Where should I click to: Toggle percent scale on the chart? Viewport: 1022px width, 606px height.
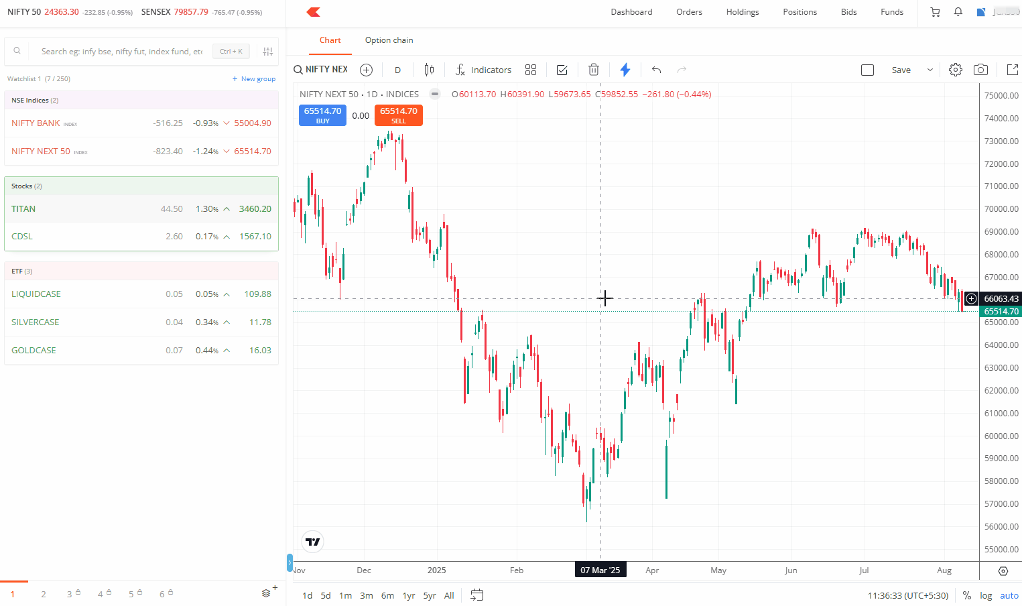click(966, 595)
